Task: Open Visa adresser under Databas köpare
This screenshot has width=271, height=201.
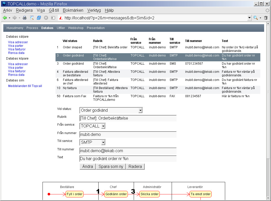Action: click(18, 64)
